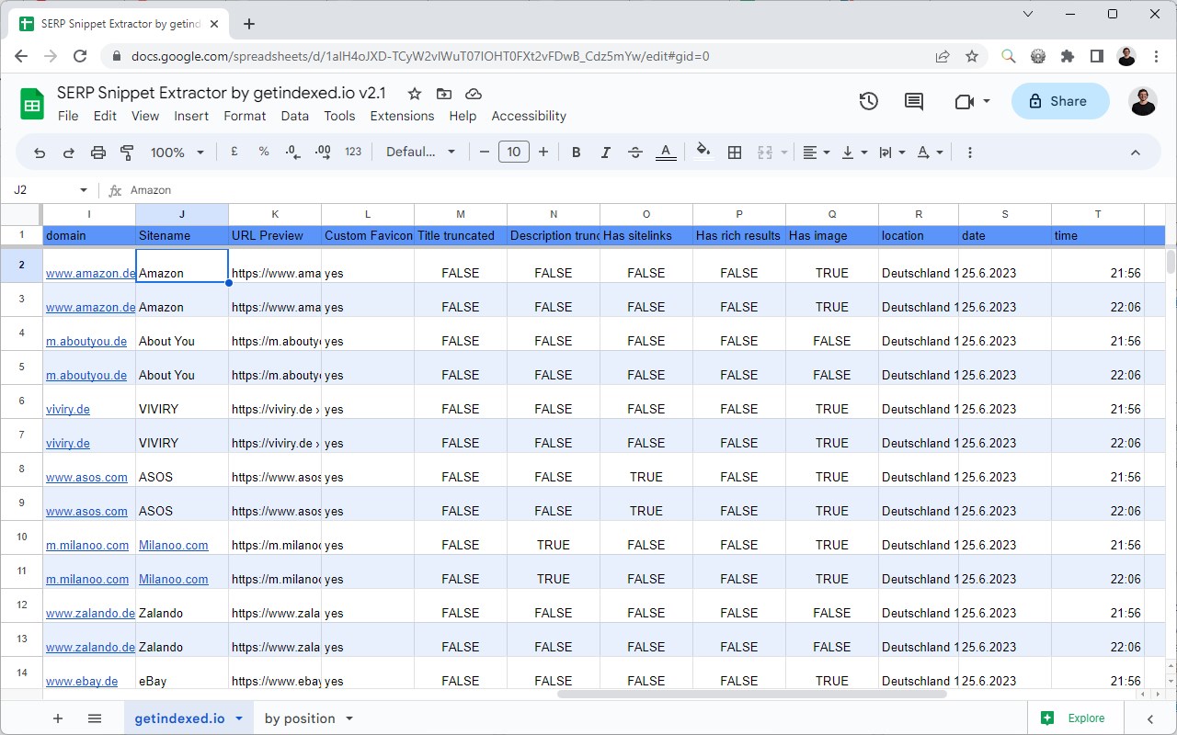Open fill color picker

pos(703,152)
